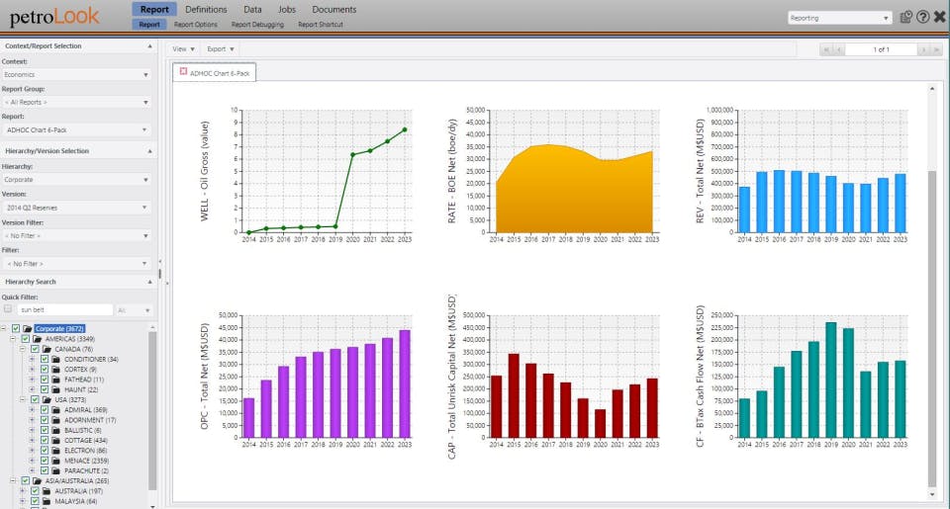Viewport: 950px width, 509px height.
Task: Click the petroLook logo
Action: 53,17
